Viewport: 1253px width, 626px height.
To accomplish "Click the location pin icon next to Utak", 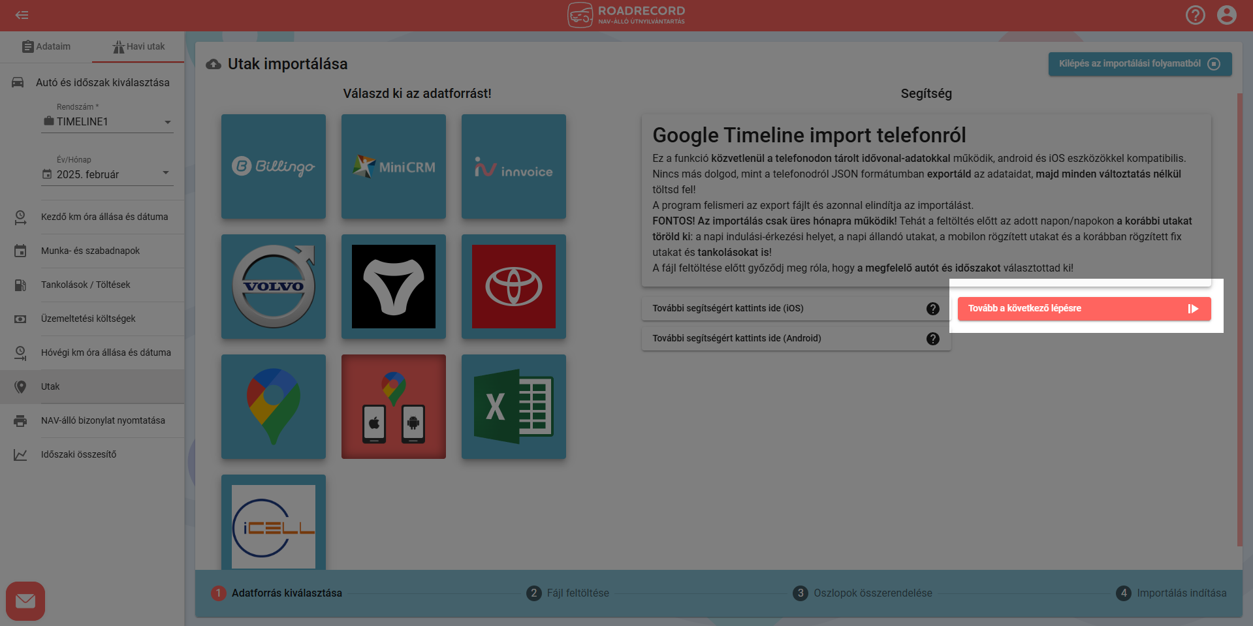I will point(21,386).
